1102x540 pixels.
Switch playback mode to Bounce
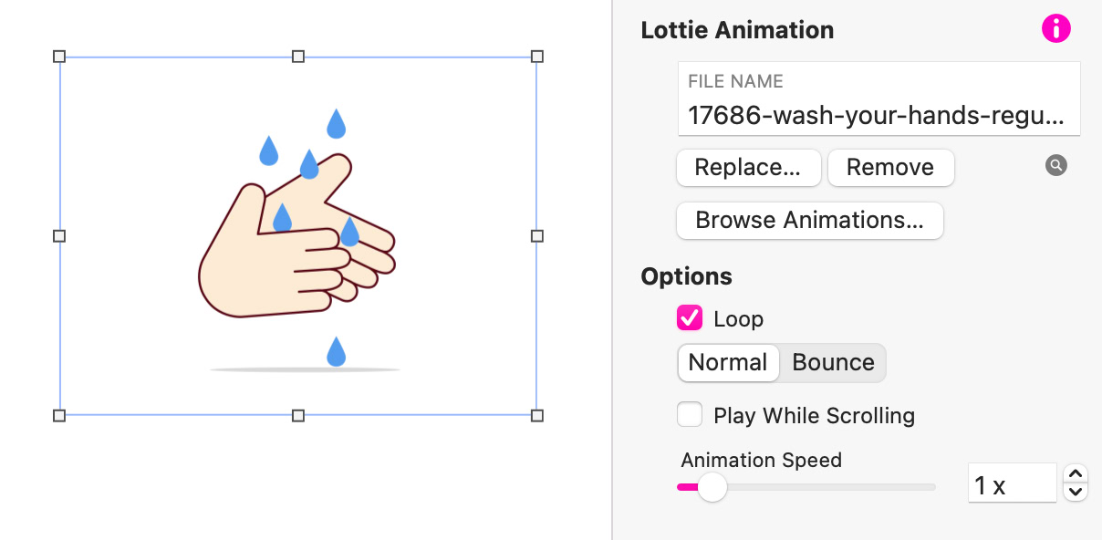(833, 362)
